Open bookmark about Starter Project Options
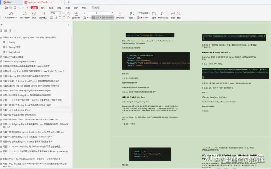This screenshot has width=271, height=169. pyautogui.click(x=33, y=71)
